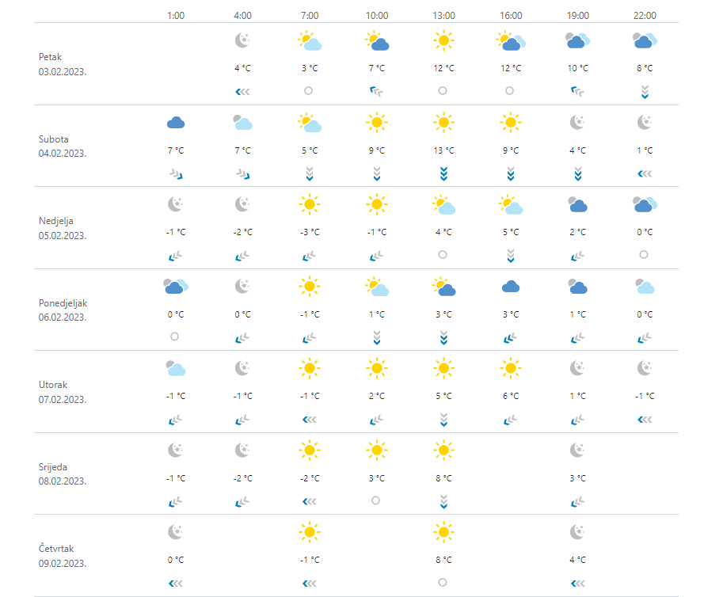
Task: Select Ponedjeljak 16:00 overcast cloud icon
Action: (511, 286)
